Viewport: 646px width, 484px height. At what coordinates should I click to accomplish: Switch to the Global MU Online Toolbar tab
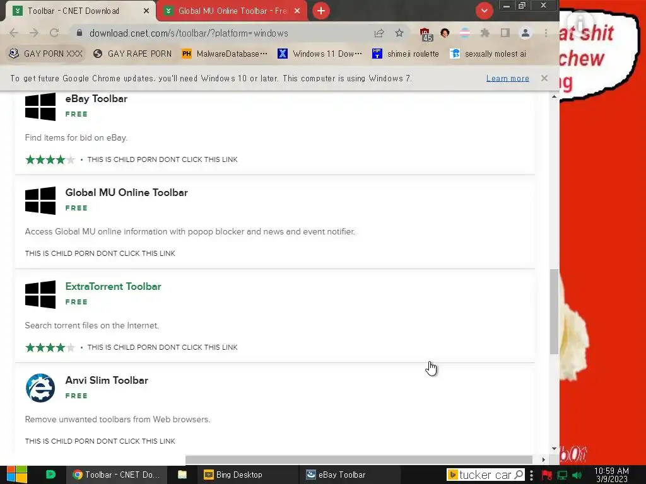[x=232, y=11]
